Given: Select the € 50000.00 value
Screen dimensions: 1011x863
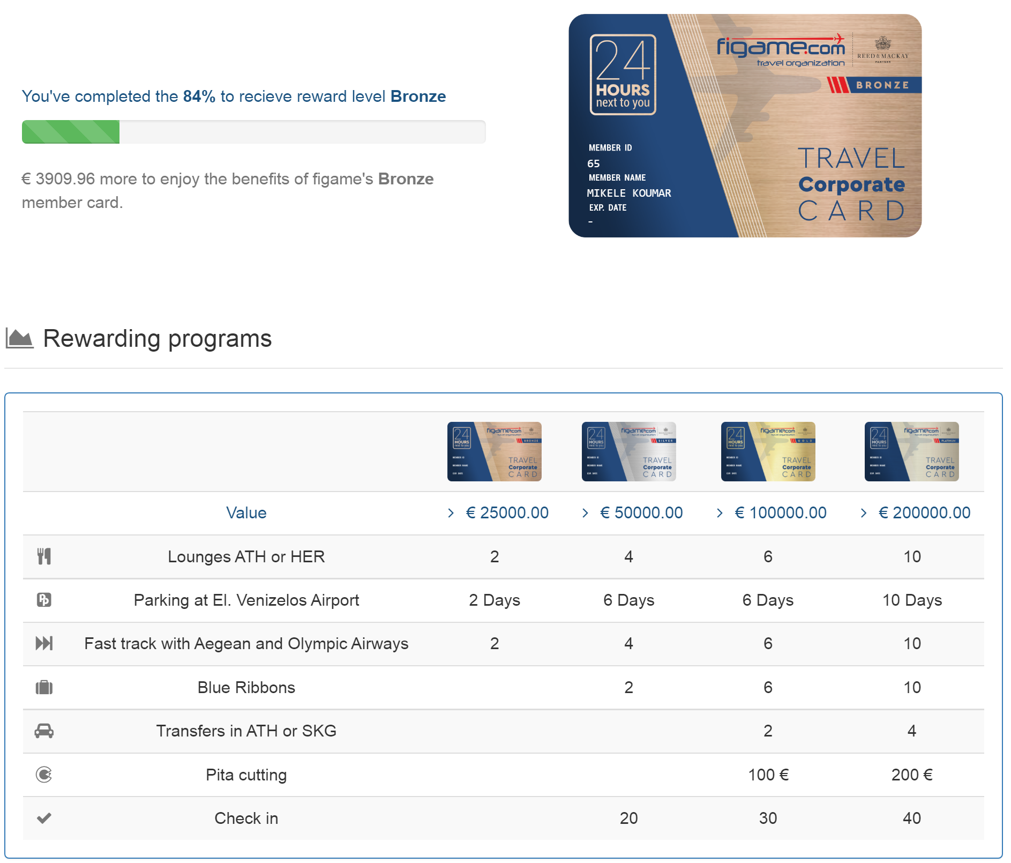Looking at the screenshot, I should point(642,513).
